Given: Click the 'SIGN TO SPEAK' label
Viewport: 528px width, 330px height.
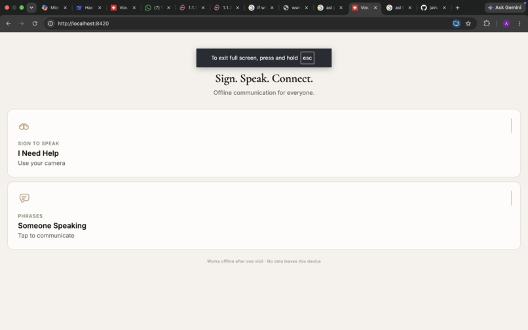Looking at the screenshot, I should pos(39,143).
